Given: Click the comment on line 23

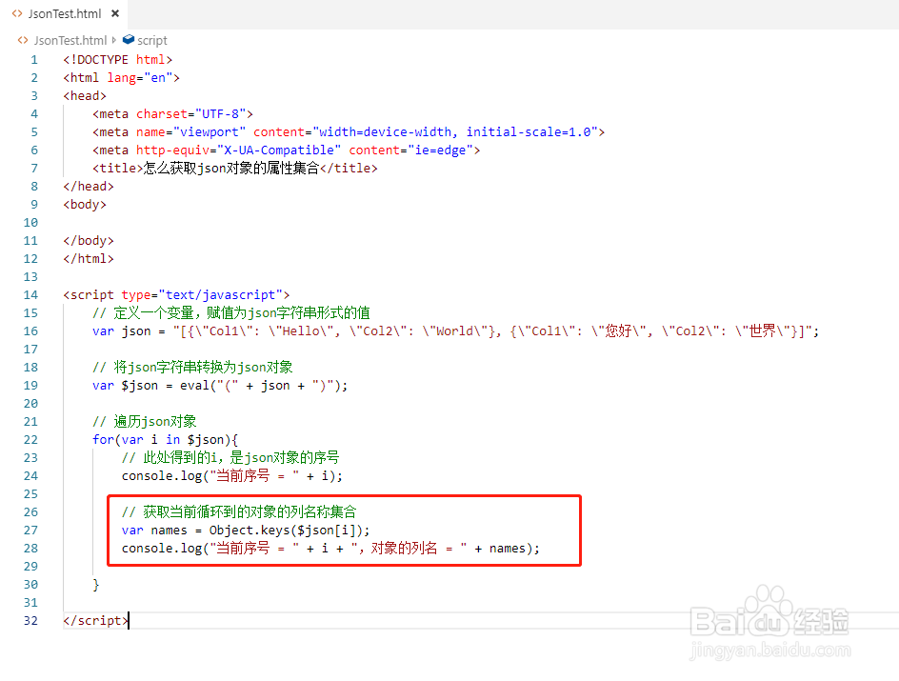Looking at the screenshot, I should tap(230, 458).
